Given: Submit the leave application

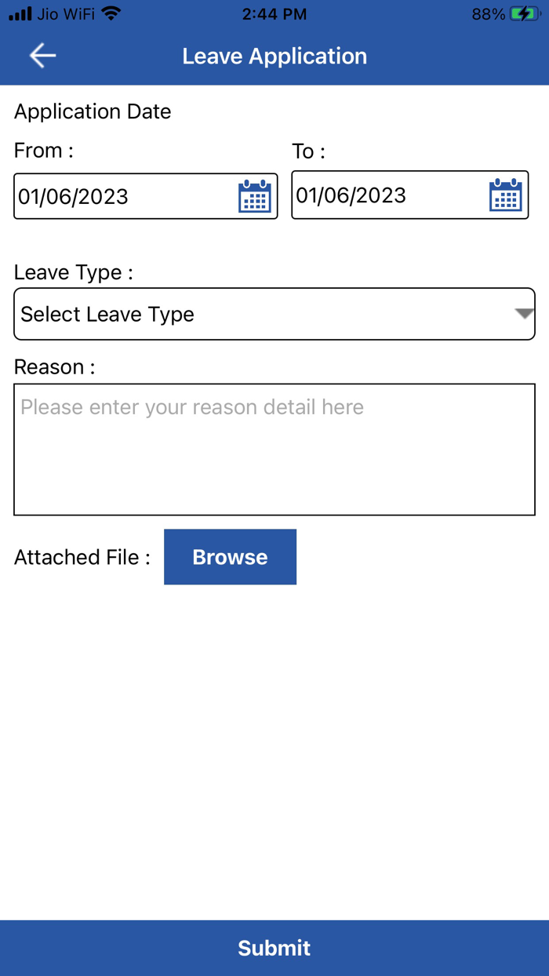Looking at the screenshot, I should 274,948.
